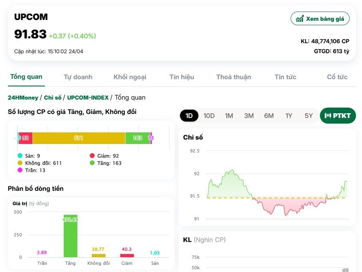Click the green 163 bar segment
Image resolution: width=362 pixels, height=272 pixels.
(138, 138)
